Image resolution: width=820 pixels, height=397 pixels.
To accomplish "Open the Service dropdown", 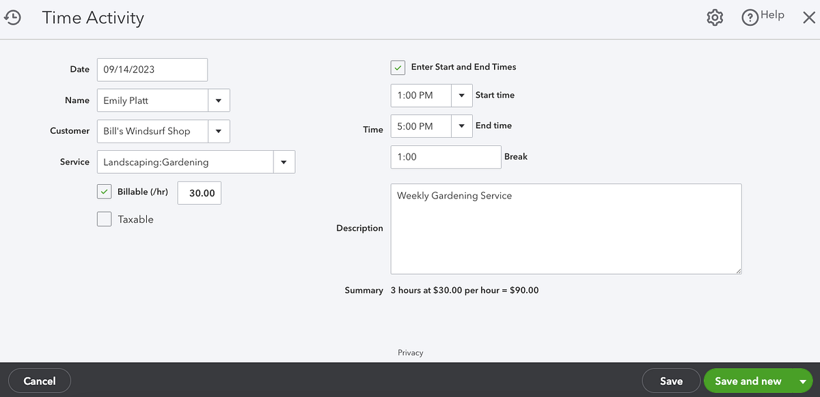I will [x=284, y=162].
